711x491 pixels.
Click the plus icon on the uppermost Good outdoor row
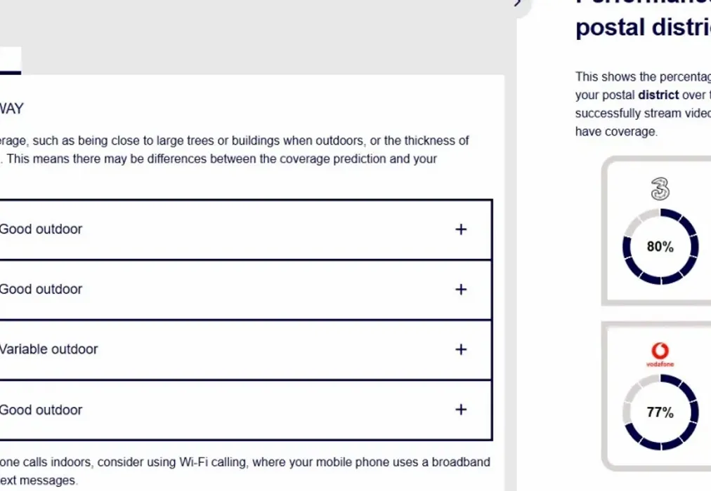click(x=461, y=229)
